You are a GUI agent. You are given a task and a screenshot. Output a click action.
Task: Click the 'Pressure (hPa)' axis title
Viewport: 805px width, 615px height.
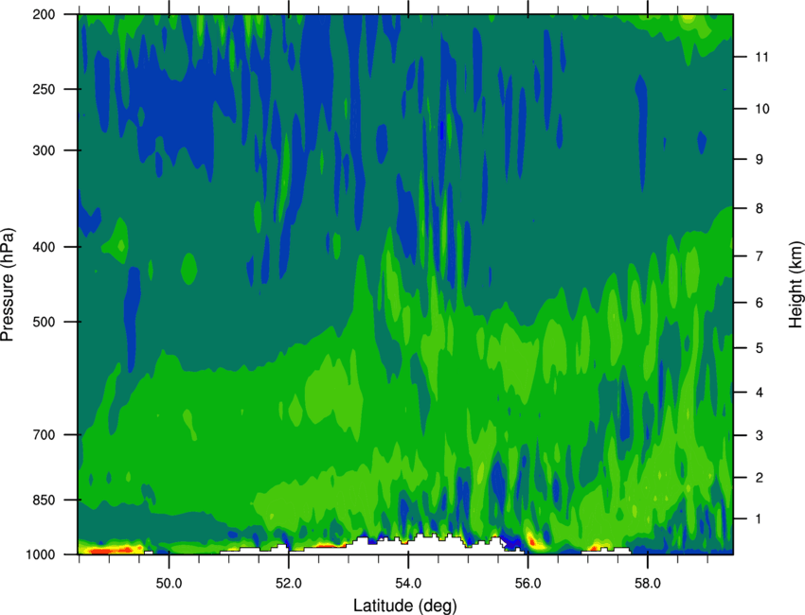[x=8, y=285]
